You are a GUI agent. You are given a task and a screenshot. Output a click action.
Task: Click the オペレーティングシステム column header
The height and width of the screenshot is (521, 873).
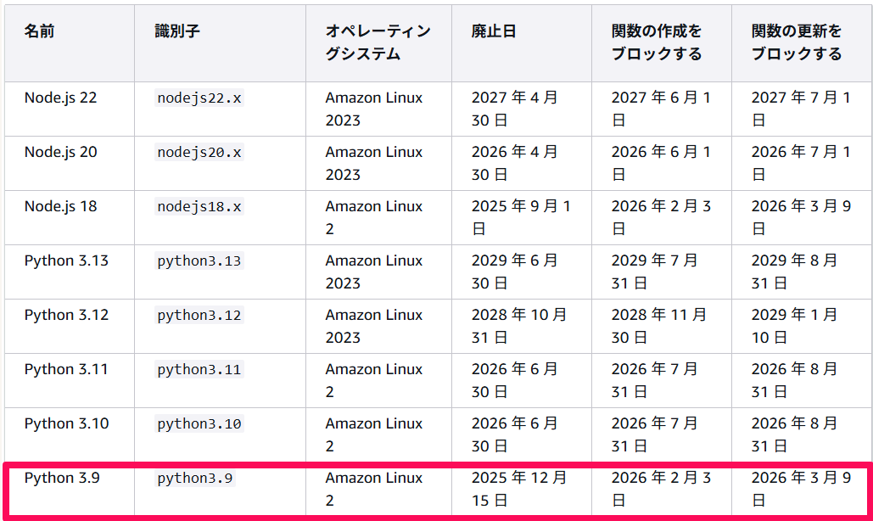click(x=378, y=42)
